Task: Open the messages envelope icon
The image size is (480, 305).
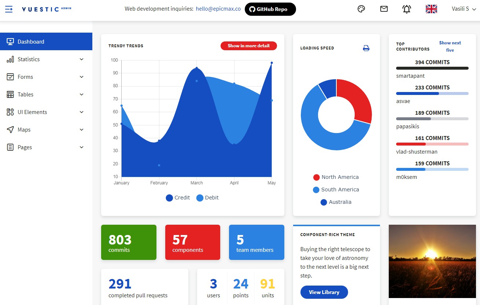Action: (384, 9)
